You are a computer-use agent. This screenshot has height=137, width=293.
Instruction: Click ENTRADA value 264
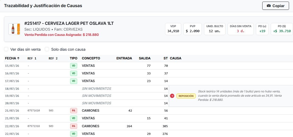[129, 126]
